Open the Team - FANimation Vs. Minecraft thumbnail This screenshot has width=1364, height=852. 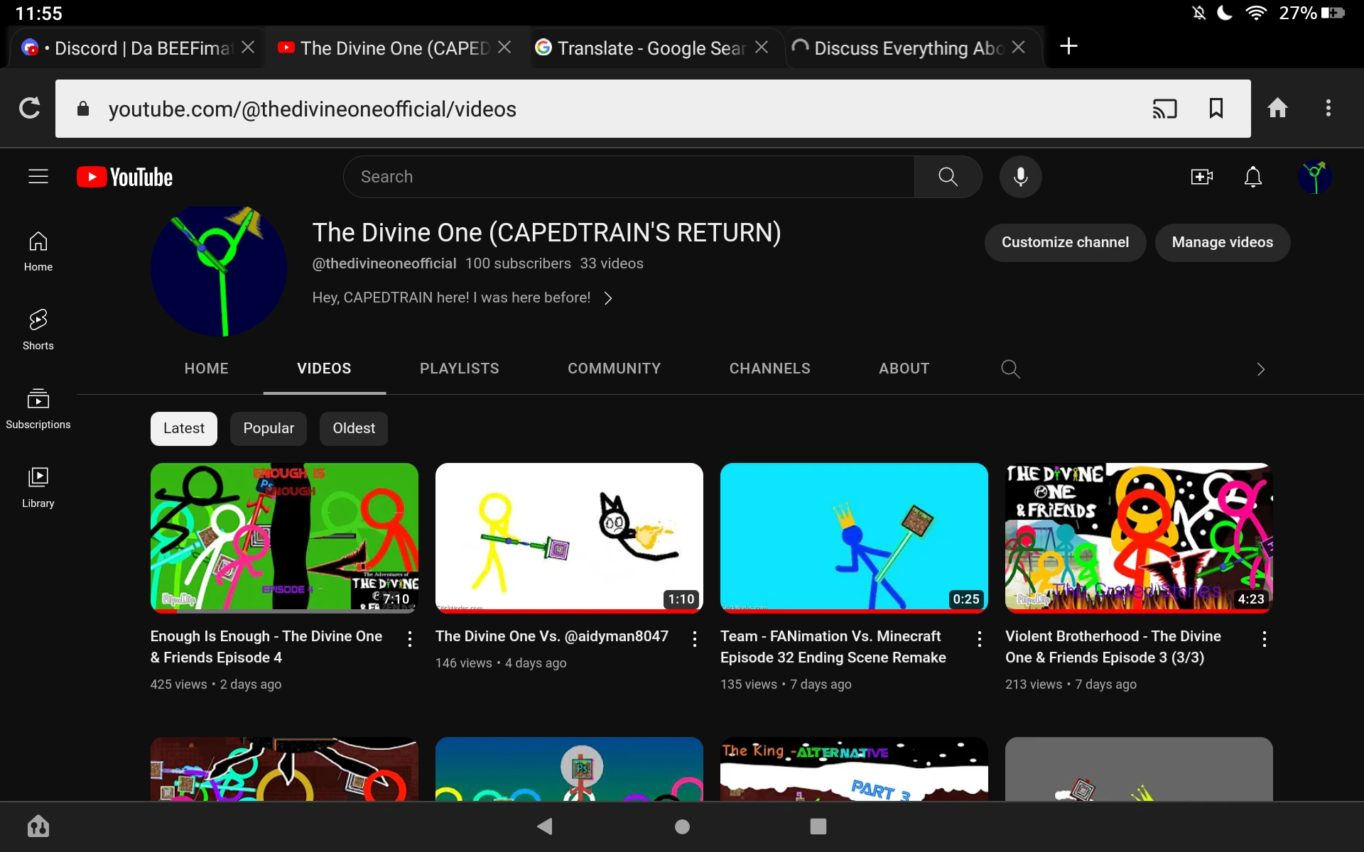point(854,537)
